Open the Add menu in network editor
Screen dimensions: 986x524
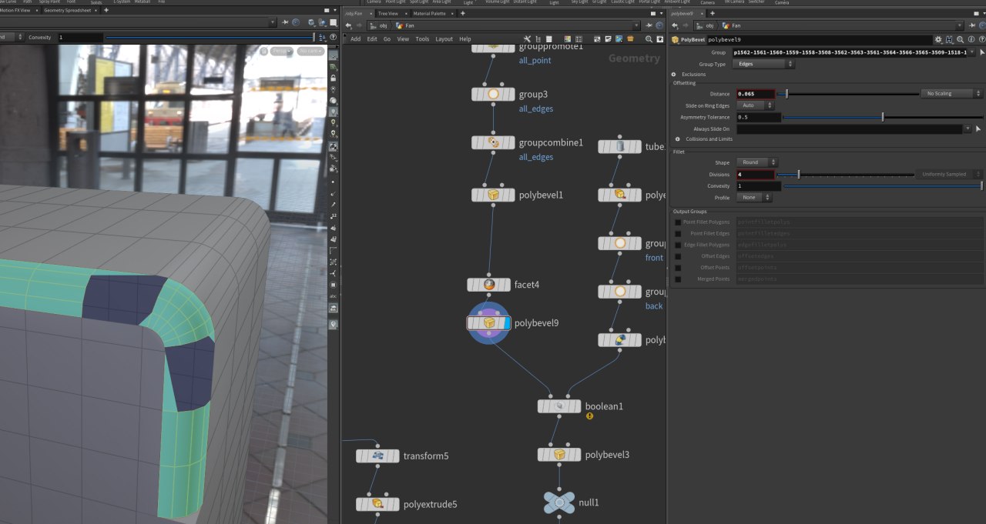tap(355, 39)
